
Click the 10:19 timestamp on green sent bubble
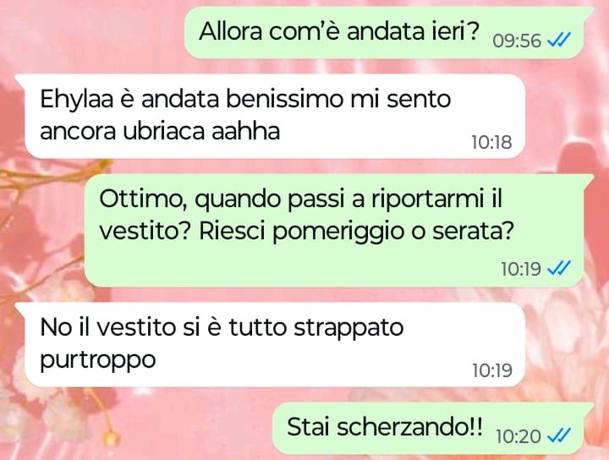coord(520,269)
